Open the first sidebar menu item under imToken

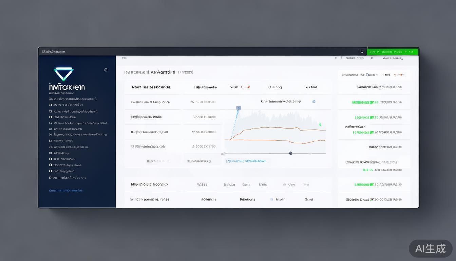pos(73,99)
